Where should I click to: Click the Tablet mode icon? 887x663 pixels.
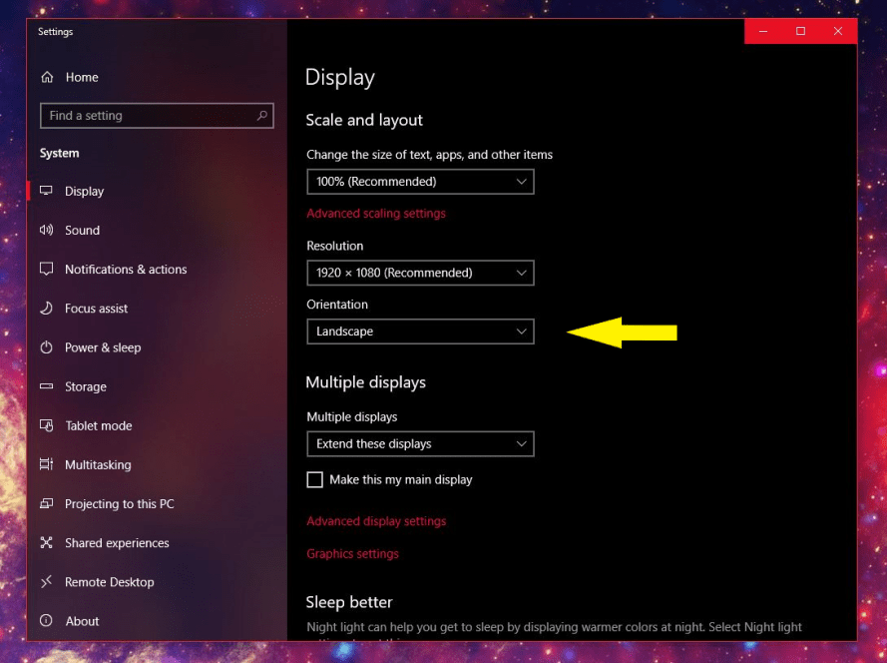click(46, 425)
